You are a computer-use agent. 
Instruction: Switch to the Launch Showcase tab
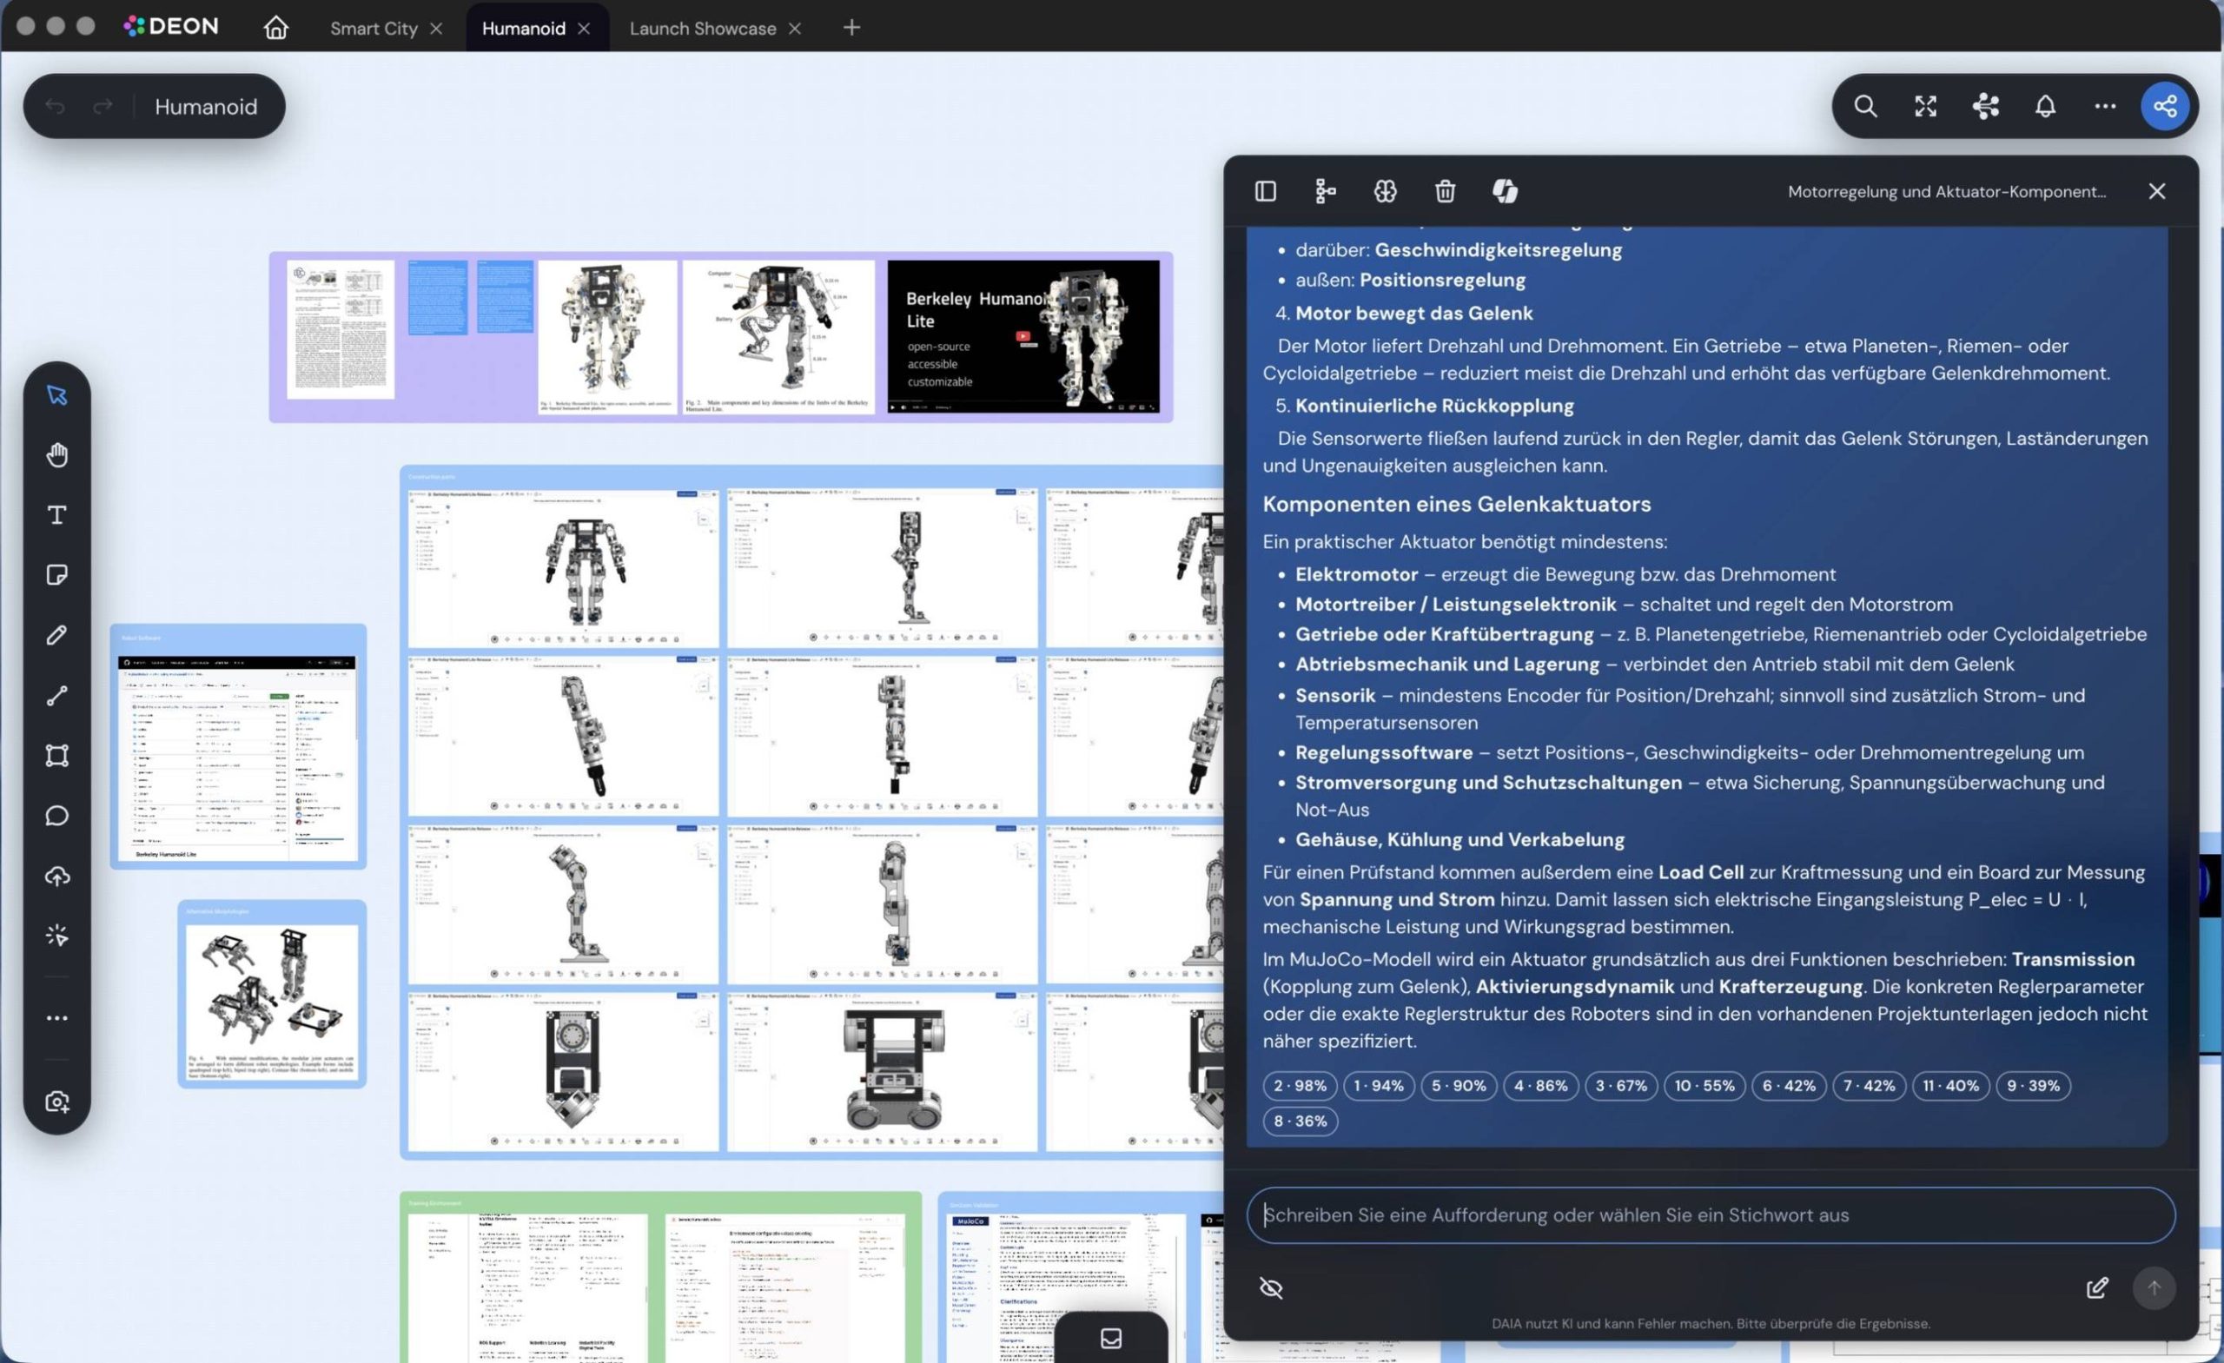(x=702, y=28)
